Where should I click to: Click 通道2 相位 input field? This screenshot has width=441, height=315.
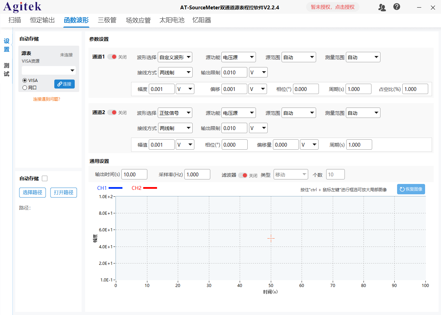(235, 145)
